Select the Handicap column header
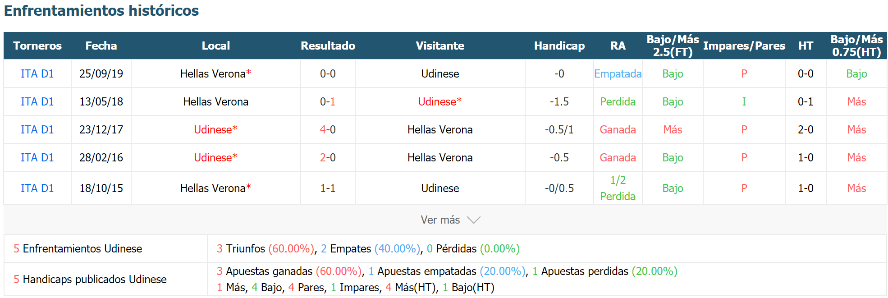The image size is (888, 298). 559,46
